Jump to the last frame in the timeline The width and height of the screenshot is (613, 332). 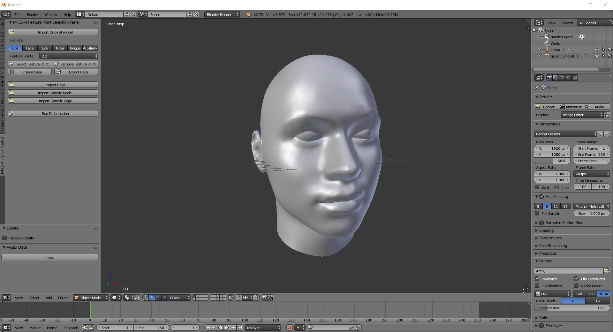(239, 328)
